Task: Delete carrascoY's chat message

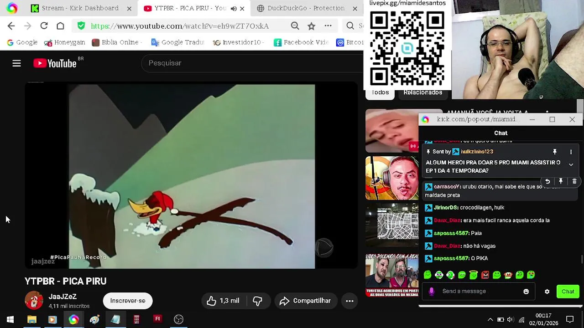Action: [574, 181]
